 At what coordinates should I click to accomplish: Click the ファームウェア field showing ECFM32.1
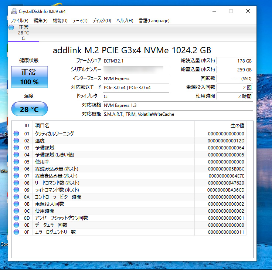135,61
